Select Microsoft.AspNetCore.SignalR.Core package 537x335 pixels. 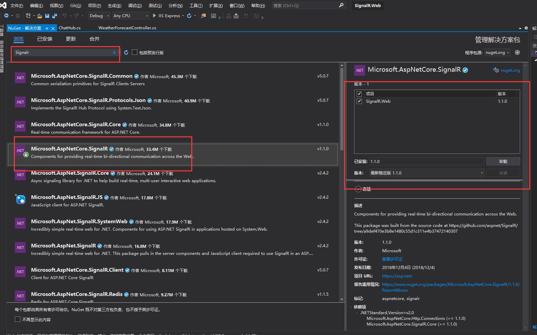click(173, 128)
